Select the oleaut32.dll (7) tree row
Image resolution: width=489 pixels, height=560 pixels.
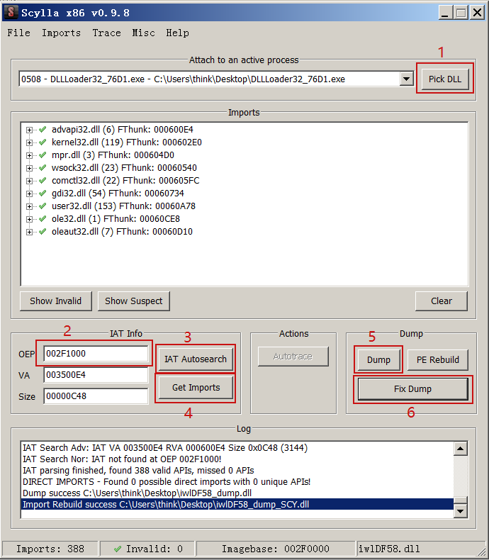pyautogui.click(x=122, y=231)
